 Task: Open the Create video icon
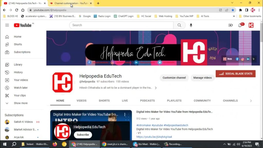point(230,25)
